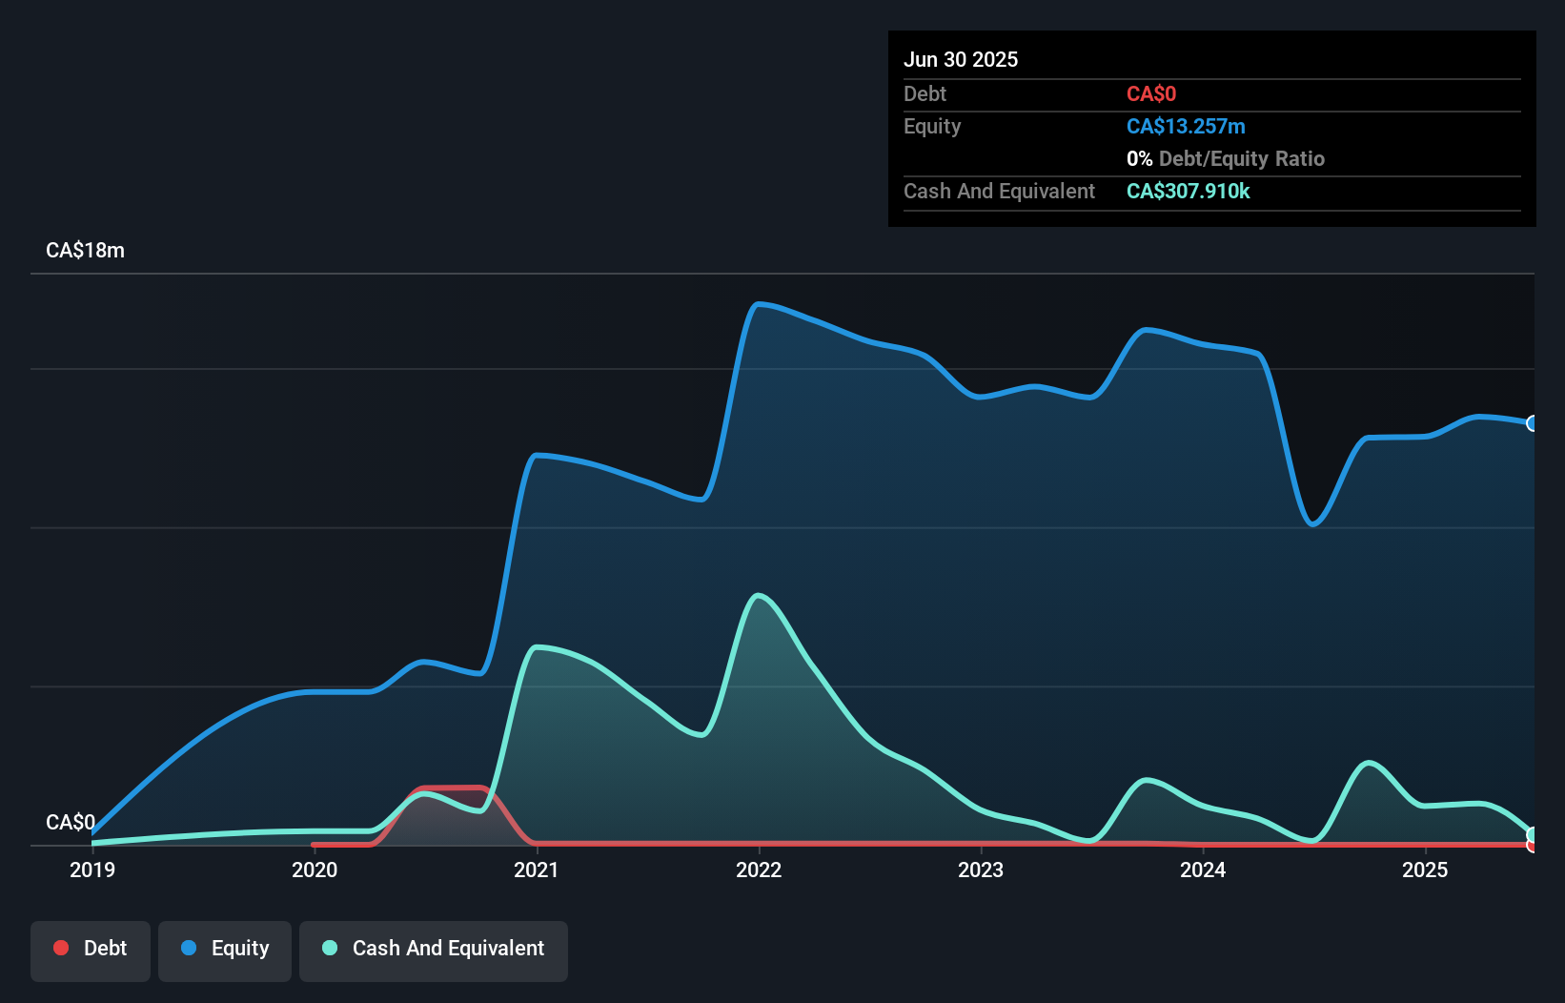Toggle the Equity series legend button
Screen dimensions: 1565x1003
point(225,951)
